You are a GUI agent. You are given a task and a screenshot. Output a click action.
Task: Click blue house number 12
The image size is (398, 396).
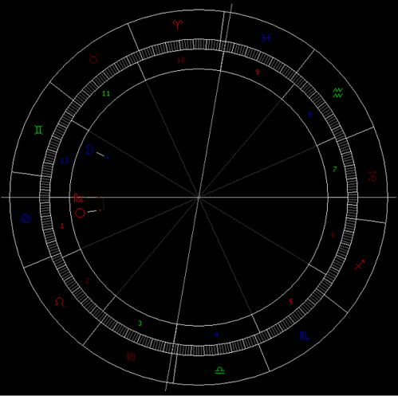(x=65, y=161)
